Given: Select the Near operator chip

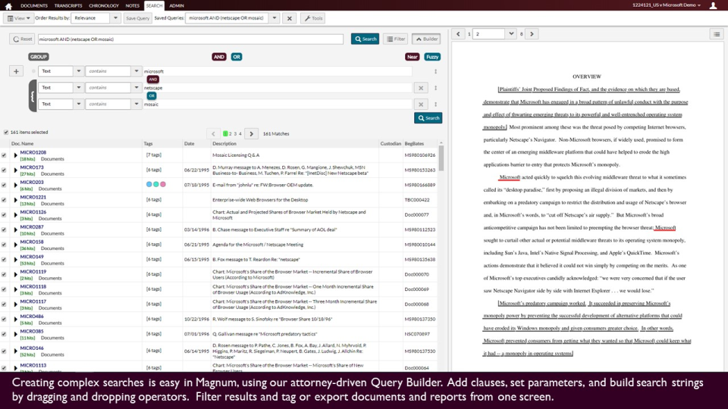Looking at the screenshot, I should point(412,57).
